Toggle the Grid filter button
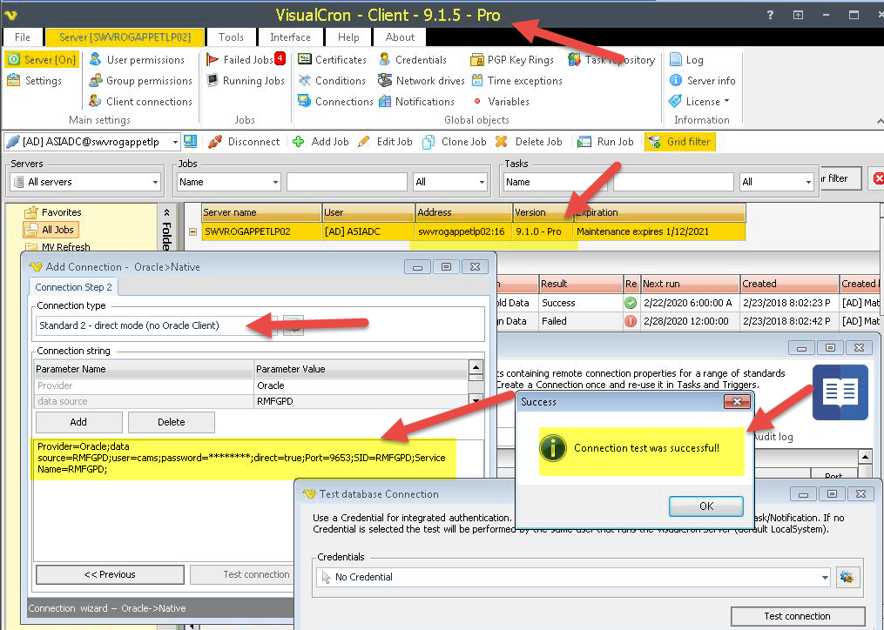The width and height of the screenshot is (884, 630). coord(679,142)
